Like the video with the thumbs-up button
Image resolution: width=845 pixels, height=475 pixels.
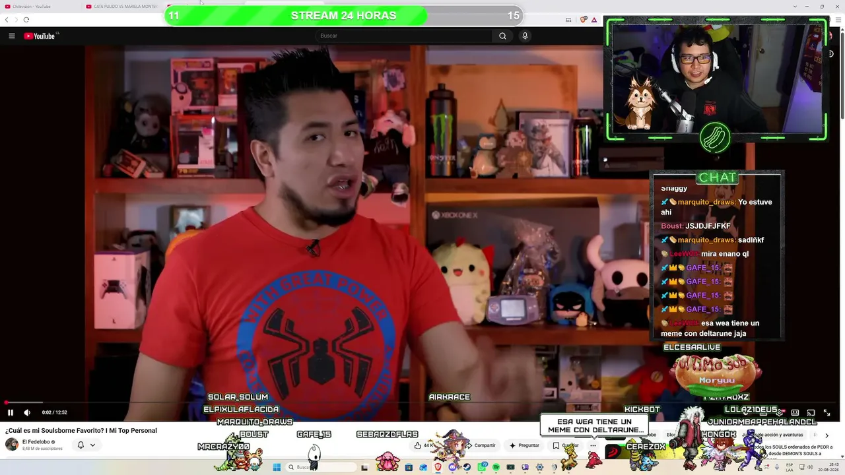(422, 446)
